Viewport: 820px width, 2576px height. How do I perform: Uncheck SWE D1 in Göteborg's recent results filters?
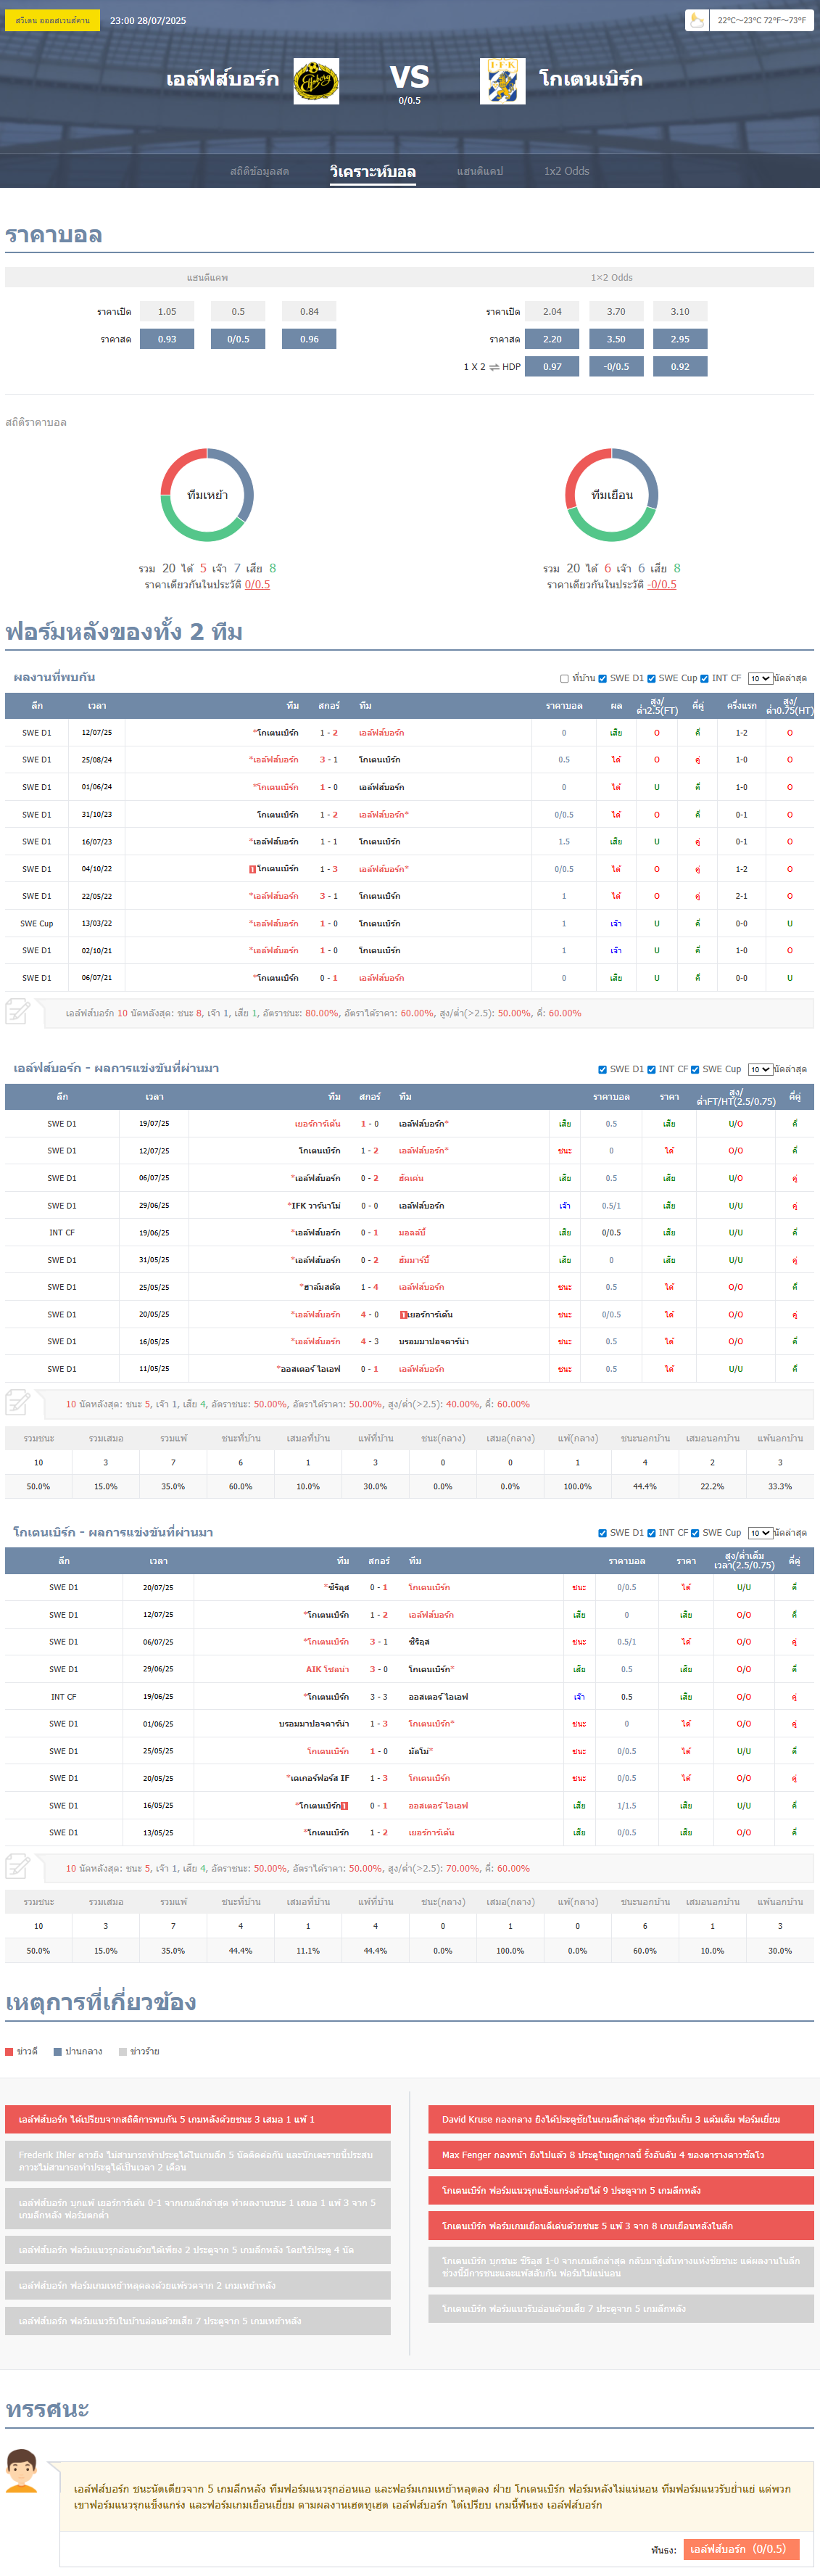point(602,1533)
